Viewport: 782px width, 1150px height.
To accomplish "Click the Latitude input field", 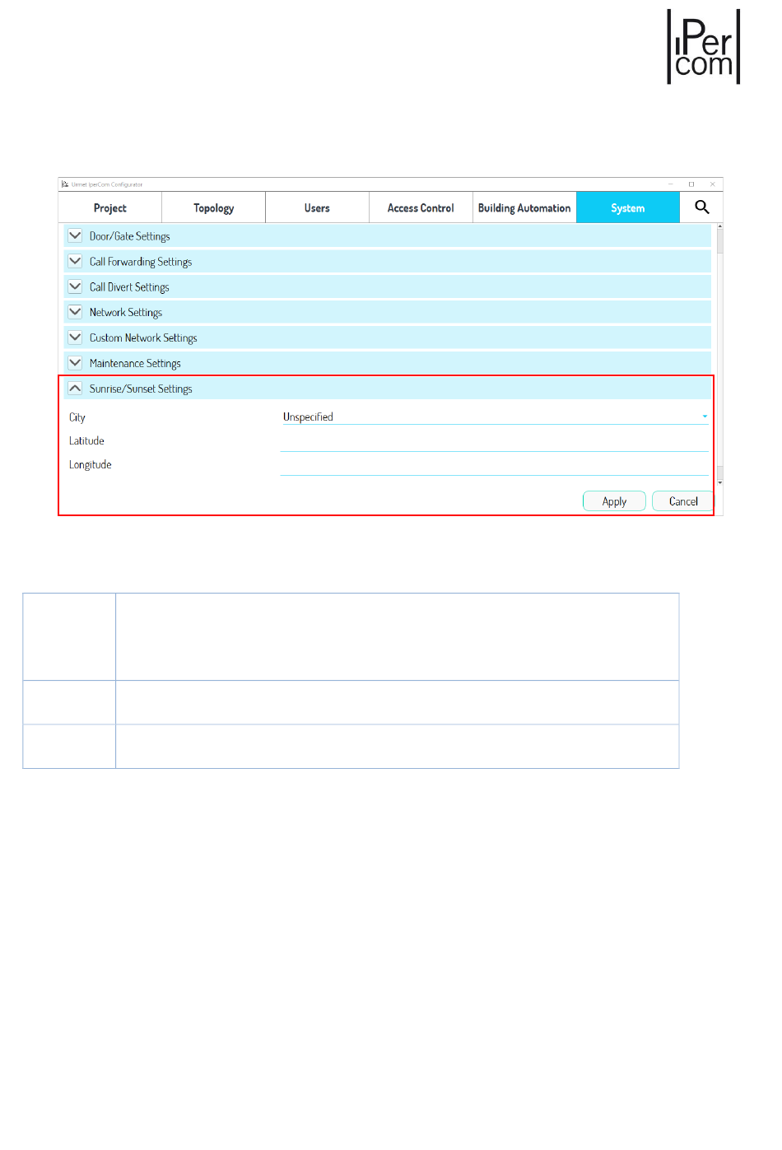I will click(x=495, y=442).
